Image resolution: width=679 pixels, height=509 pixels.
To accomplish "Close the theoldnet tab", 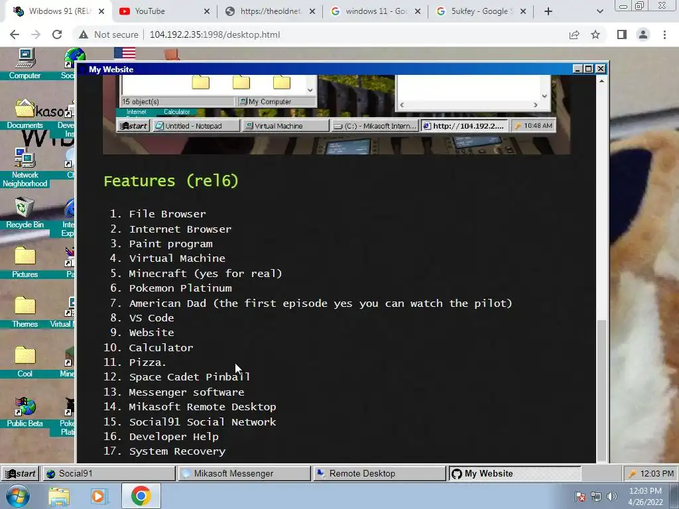I will click(312, 11).
